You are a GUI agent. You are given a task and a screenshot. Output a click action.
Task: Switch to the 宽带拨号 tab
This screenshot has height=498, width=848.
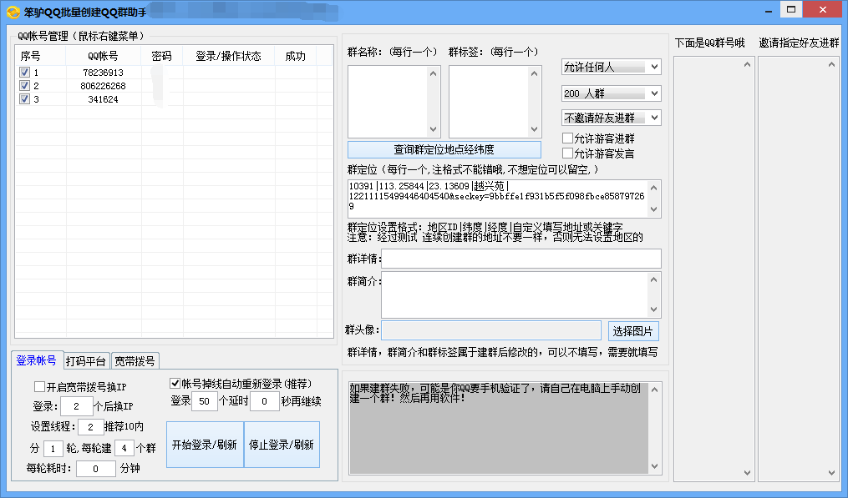[135, 361]
